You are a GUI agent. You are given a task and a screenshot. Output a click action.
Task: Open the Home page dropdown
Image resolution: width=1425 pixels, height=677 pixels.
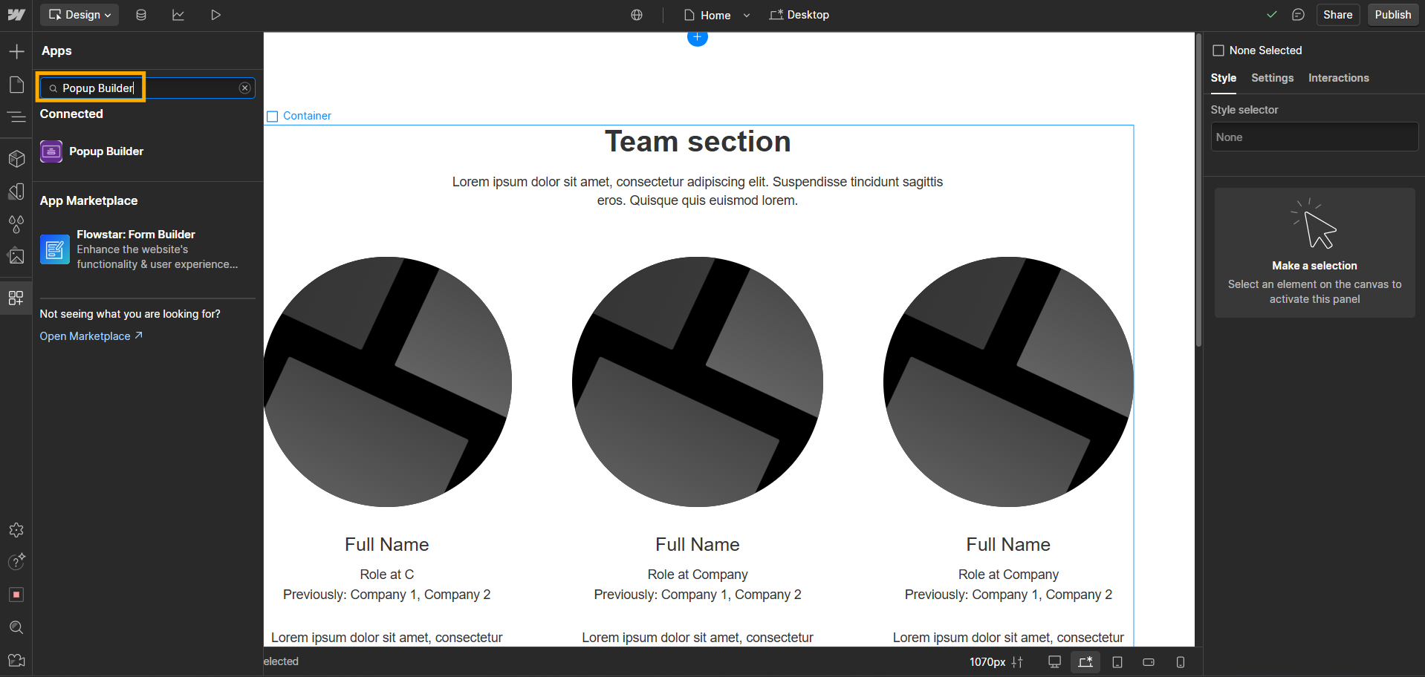point(747,15)
